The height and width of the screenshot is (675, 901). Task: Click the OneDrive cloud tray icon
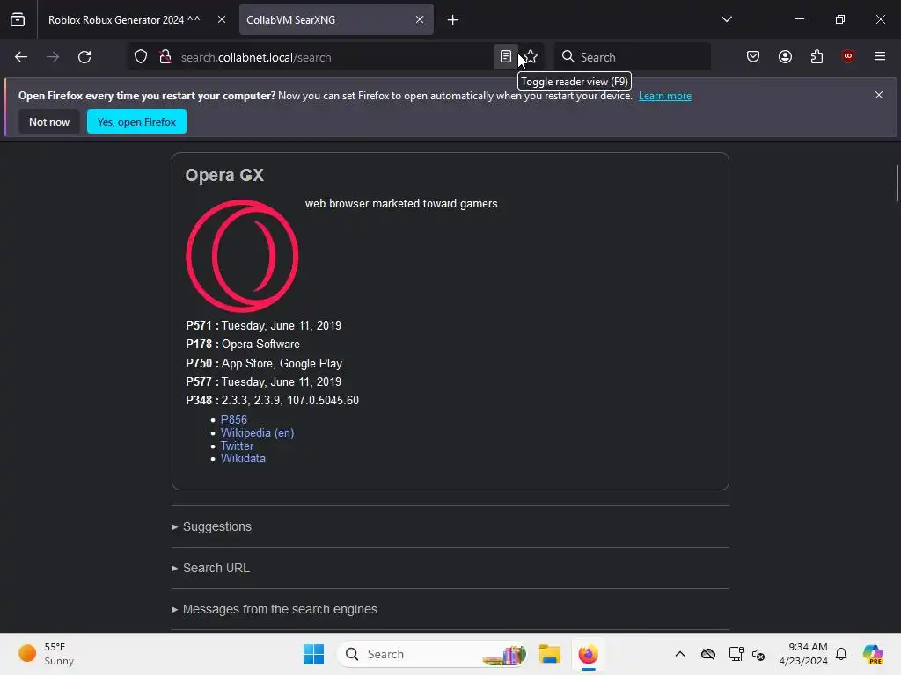point(708,654)
